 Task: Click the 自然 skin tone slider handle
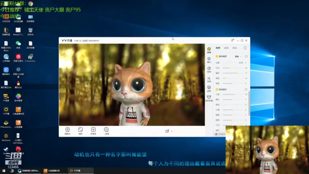230,63
